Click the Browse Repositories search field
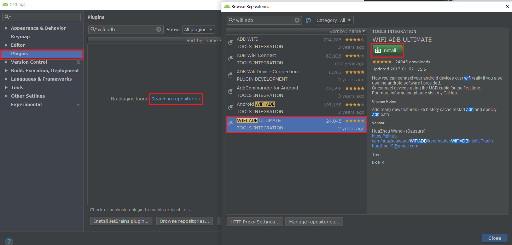The width and height of the screenshot is (512, 245). point(264,20)
